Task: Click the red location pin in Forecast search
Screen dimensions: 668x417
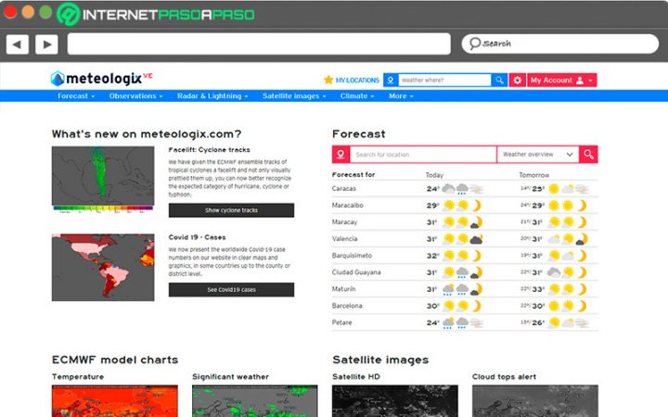Action: click(340, 155)
